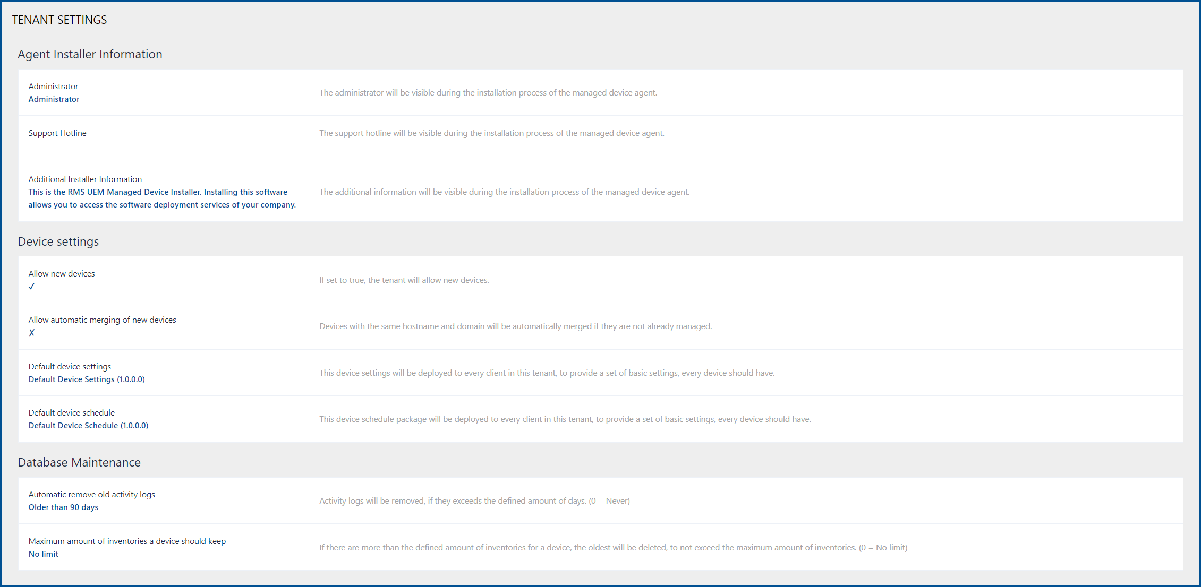This screenshot has width=1201, height=587.
Task: Click the TENANT SETTINGS page title
Action: [59, 20]
